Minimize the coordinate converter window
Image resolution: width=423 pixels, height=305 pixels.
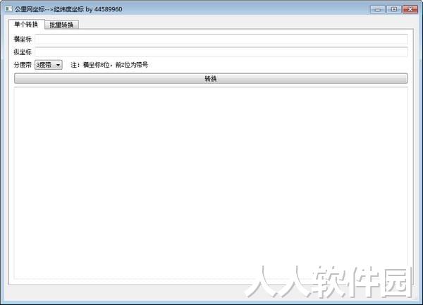[x=378, y=9]
